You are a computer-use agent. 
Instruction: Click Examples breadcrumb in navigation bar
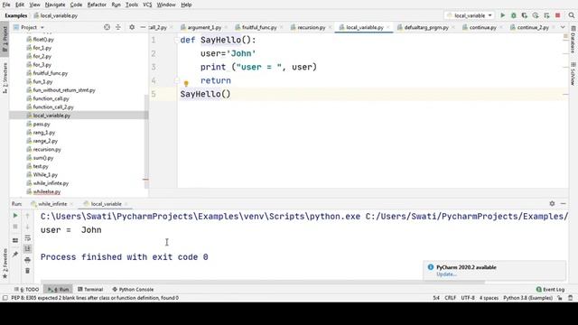point(16,15)
